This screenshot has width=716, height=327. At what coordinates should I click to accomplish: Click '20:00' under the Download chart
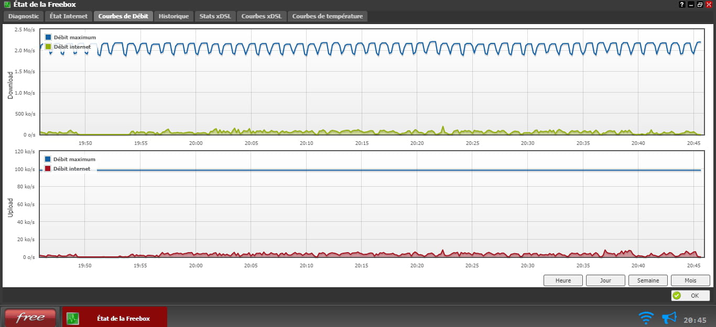(x=196, y=143)
